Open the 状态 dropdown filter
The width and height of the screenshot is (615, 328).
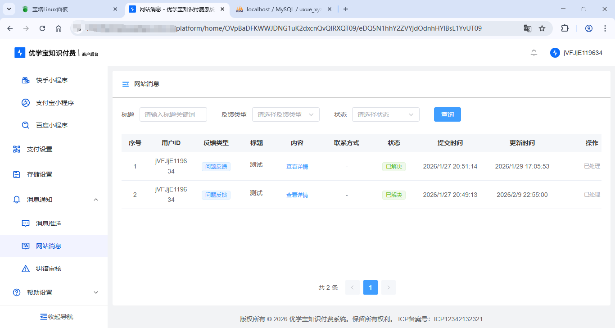(385, 114)
